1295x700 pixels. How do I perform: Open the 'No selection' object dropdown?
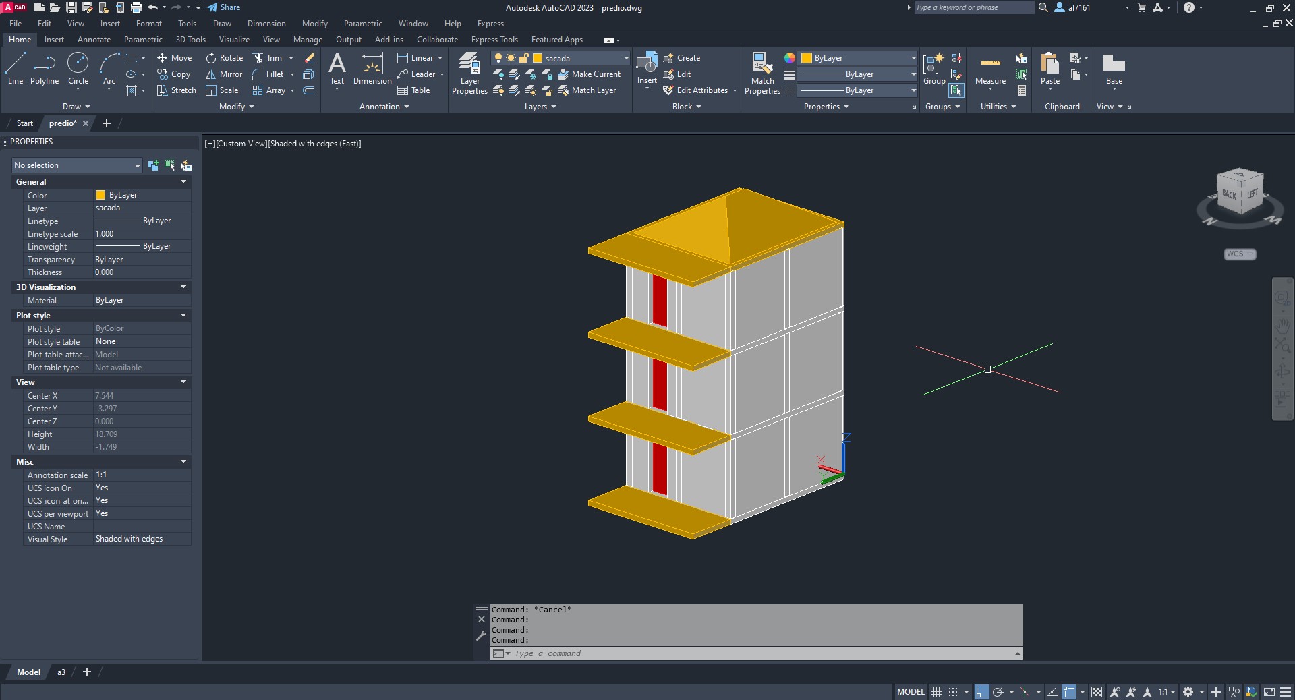pos(77,165)
